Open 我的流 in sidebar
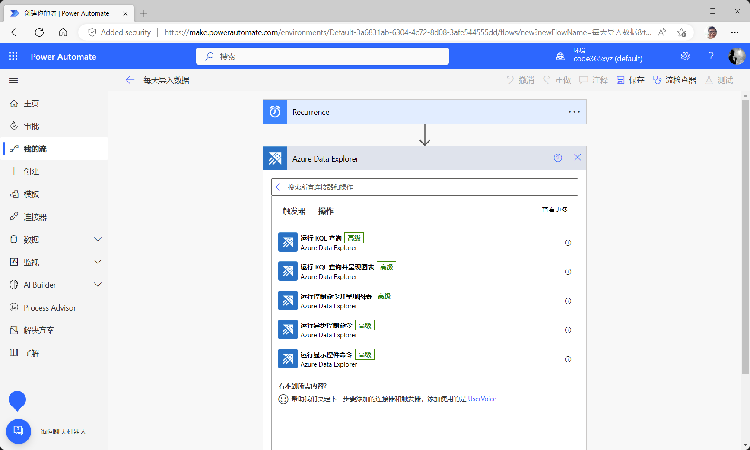Image resolution: width=750 pixels, height=450 pixels. tap(54, 149)
